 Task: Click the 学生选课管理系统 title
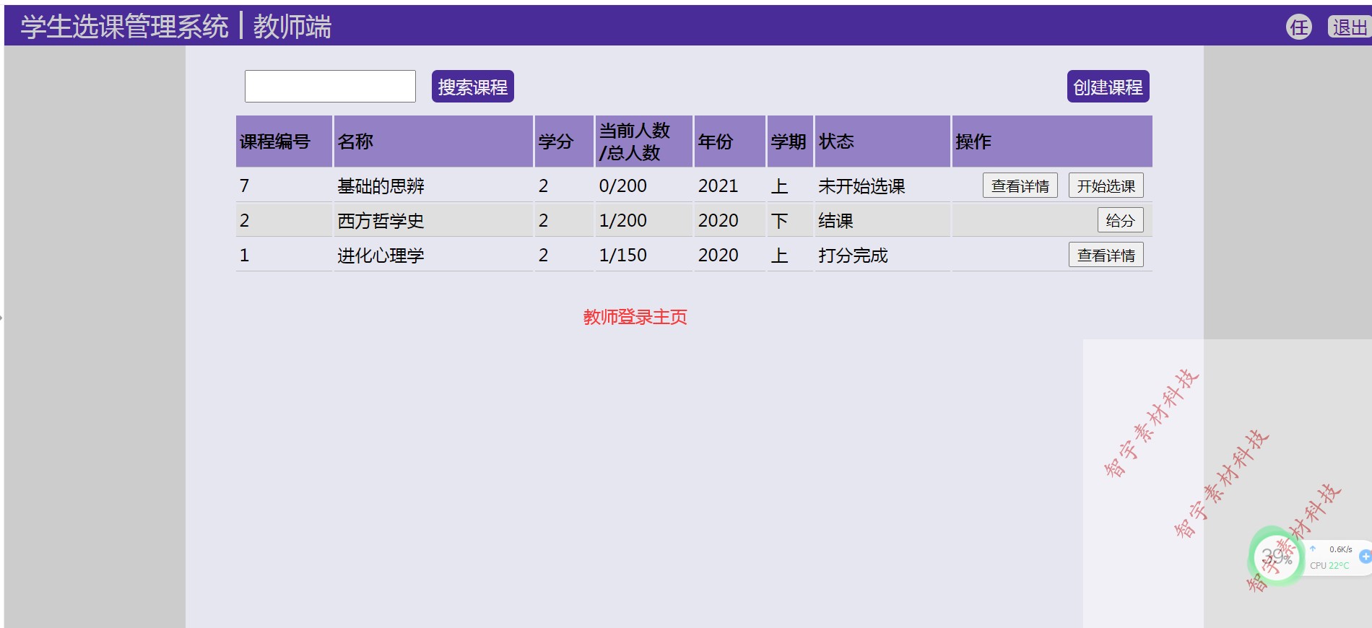pyautogui.click(x=124, y=27)
